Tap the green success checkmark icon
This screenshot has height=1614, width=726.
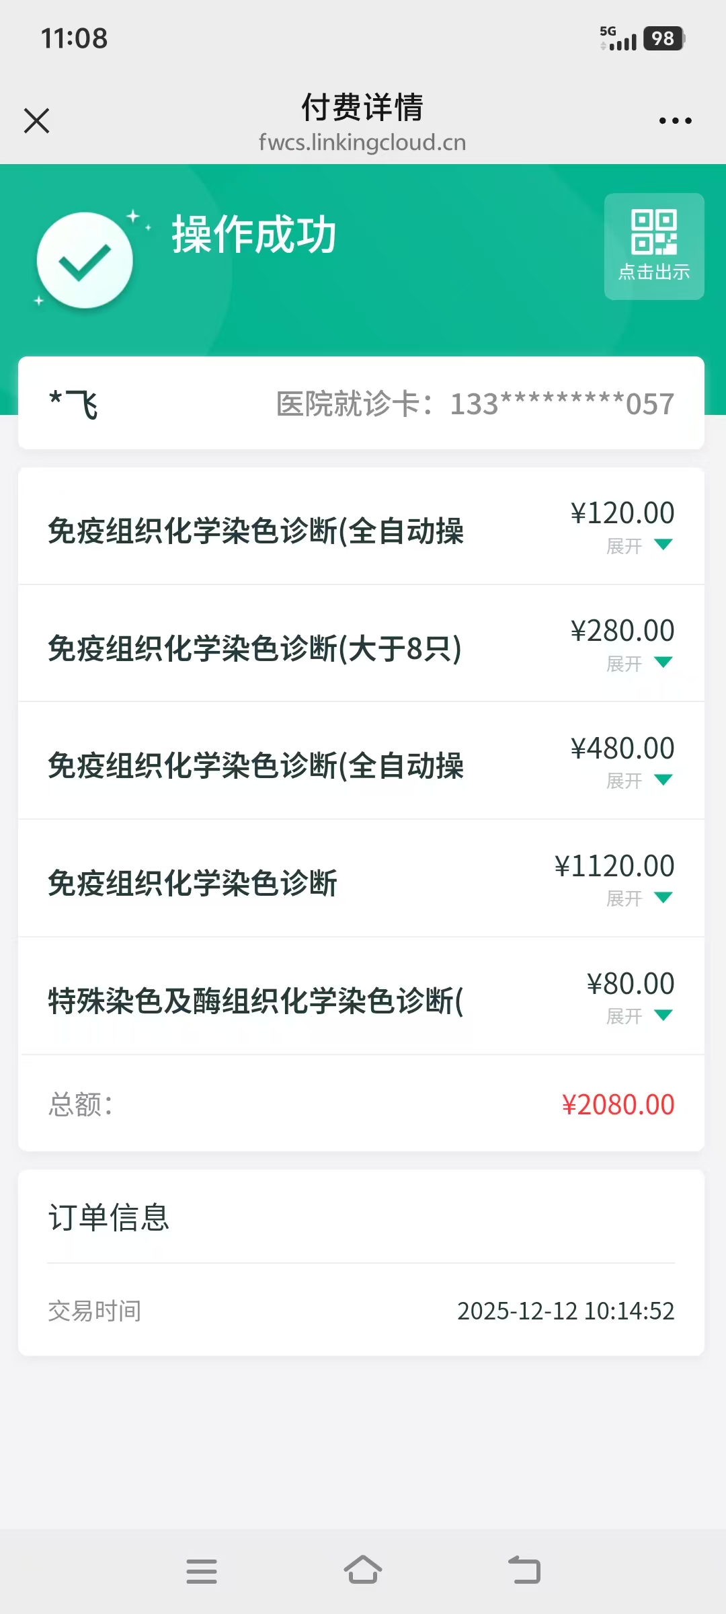point(85,261)
